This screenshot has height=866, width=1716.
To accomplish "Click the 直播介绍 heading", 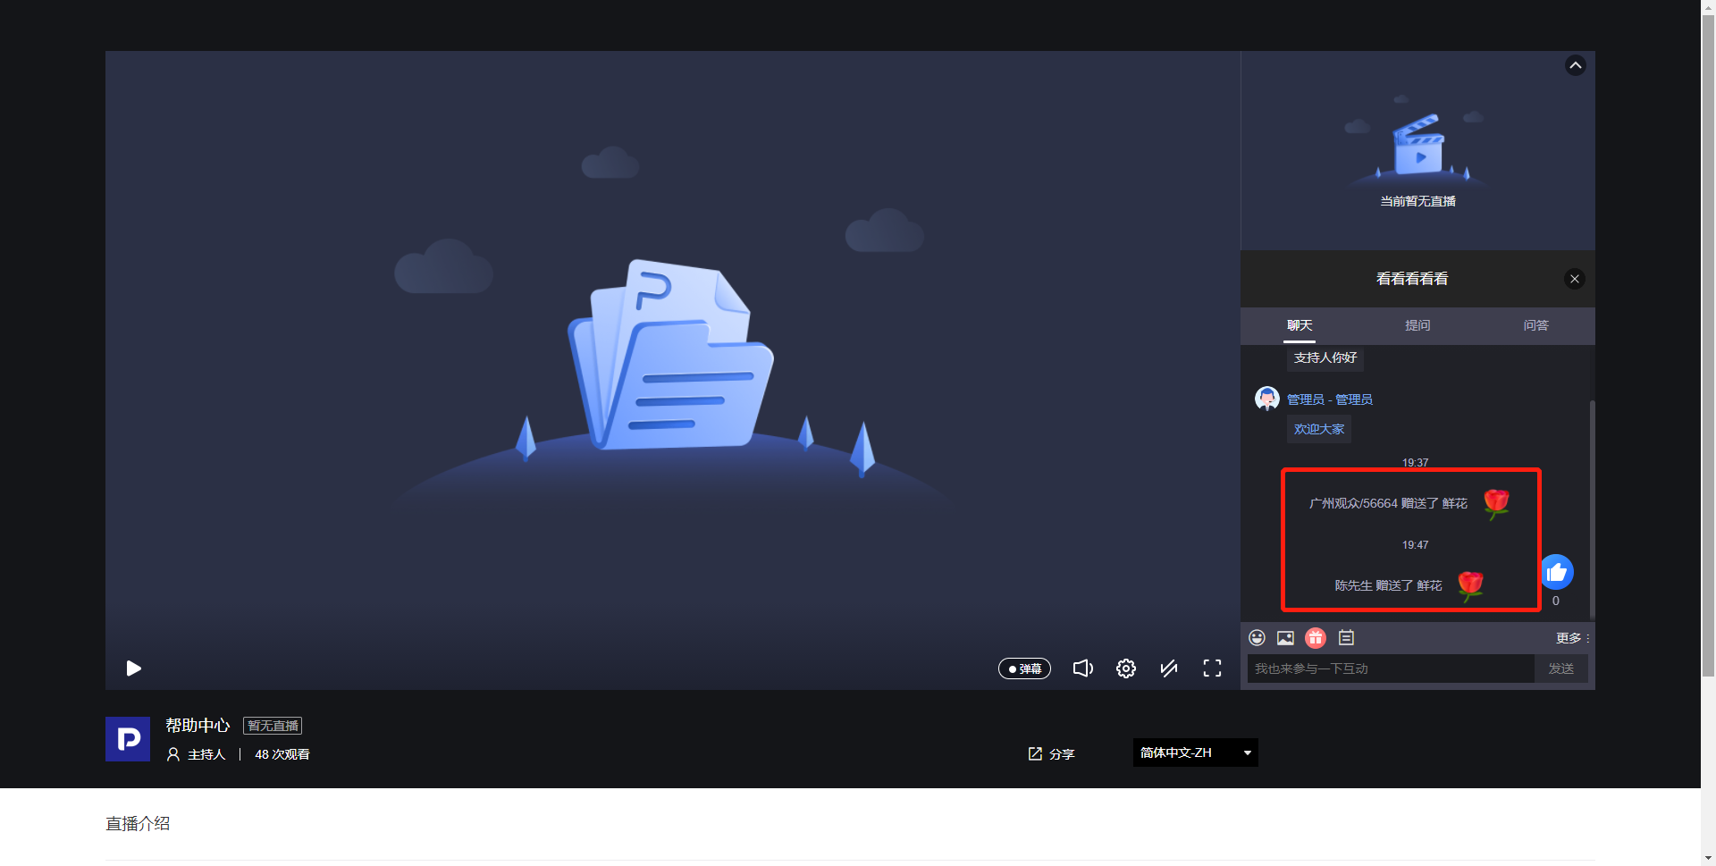I will 138,823.
